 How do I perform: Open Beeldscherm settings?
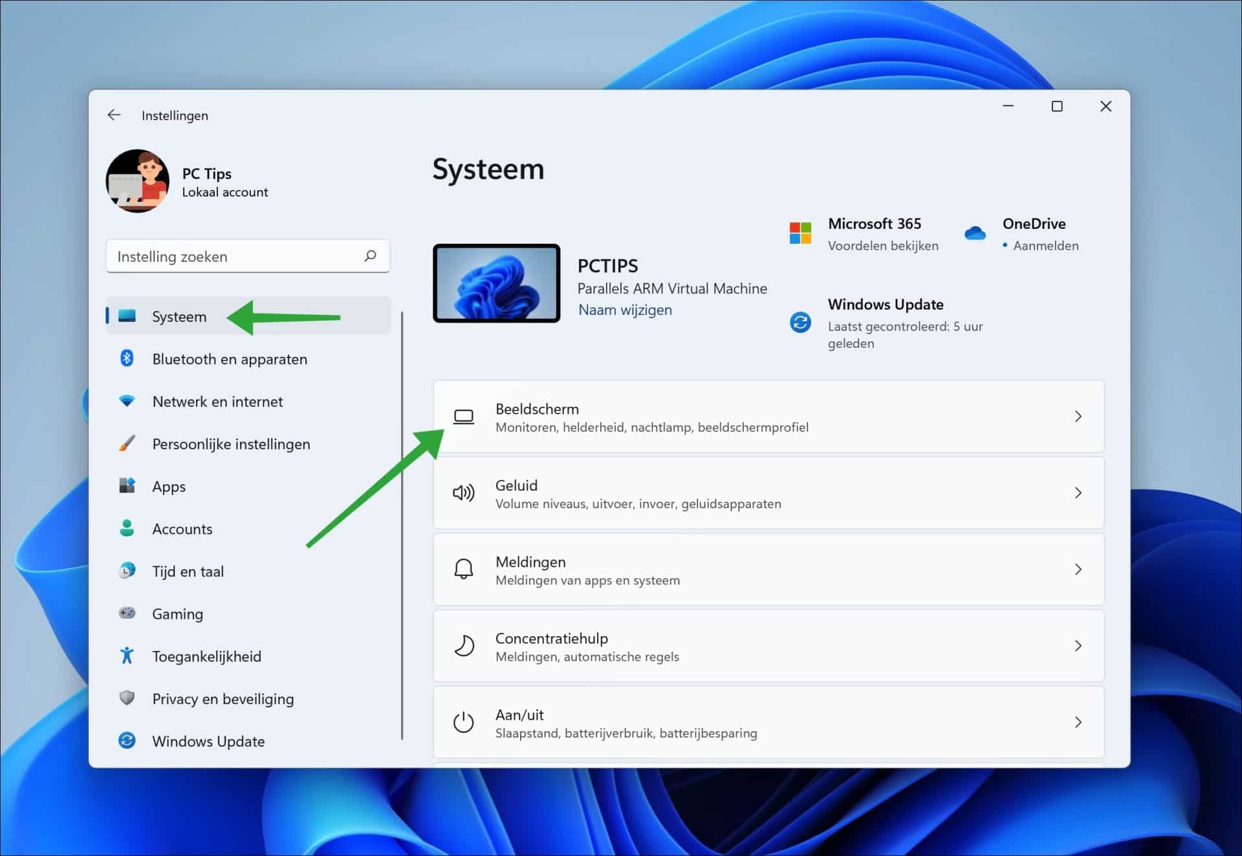click(x=767, y=416)
